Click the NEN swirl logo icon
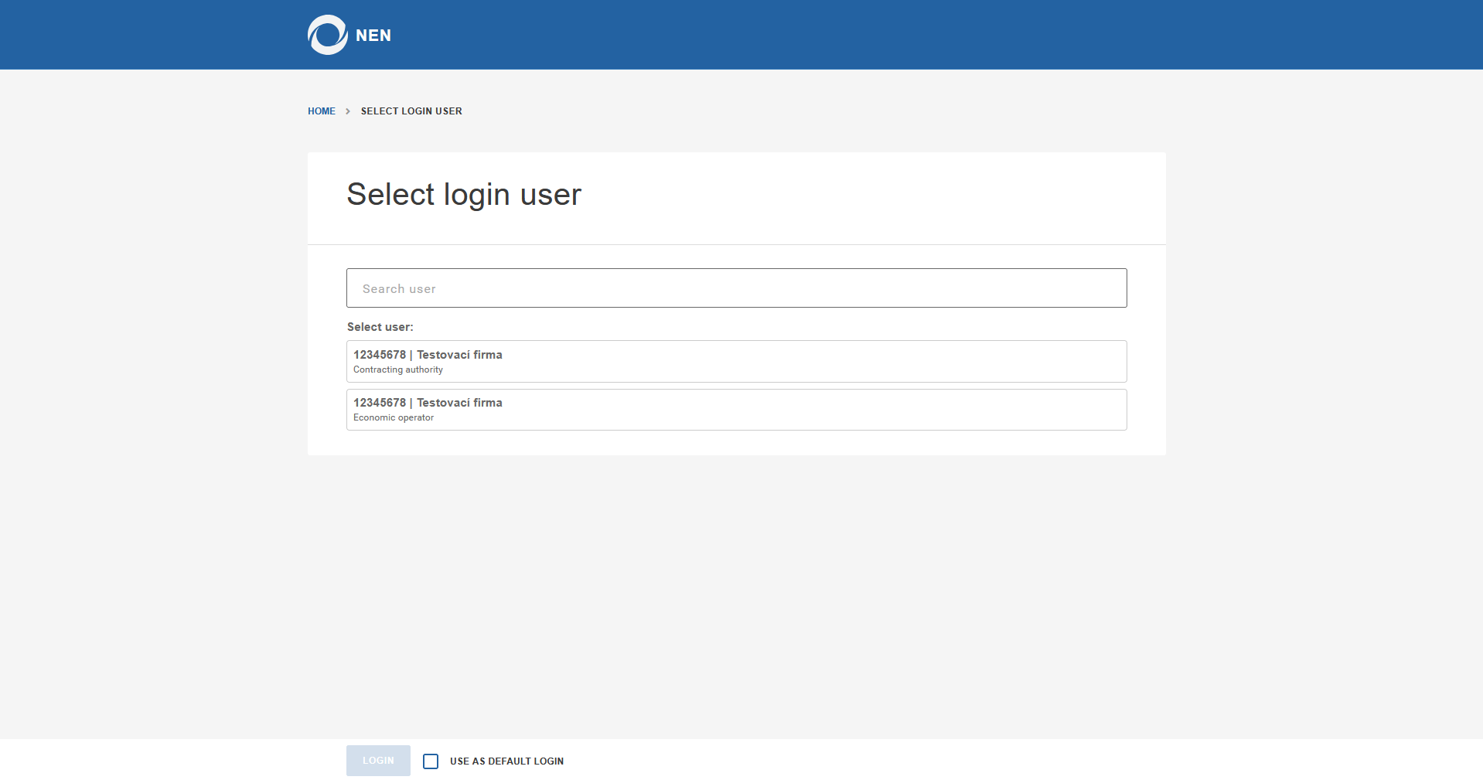Image resolution: width=1483 pixels, height=780 pixels. [327, 35]
